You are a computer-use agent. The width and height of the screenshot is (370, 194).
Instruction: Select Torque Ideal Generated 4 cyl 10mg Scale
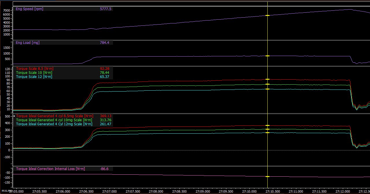click(54, 120)
